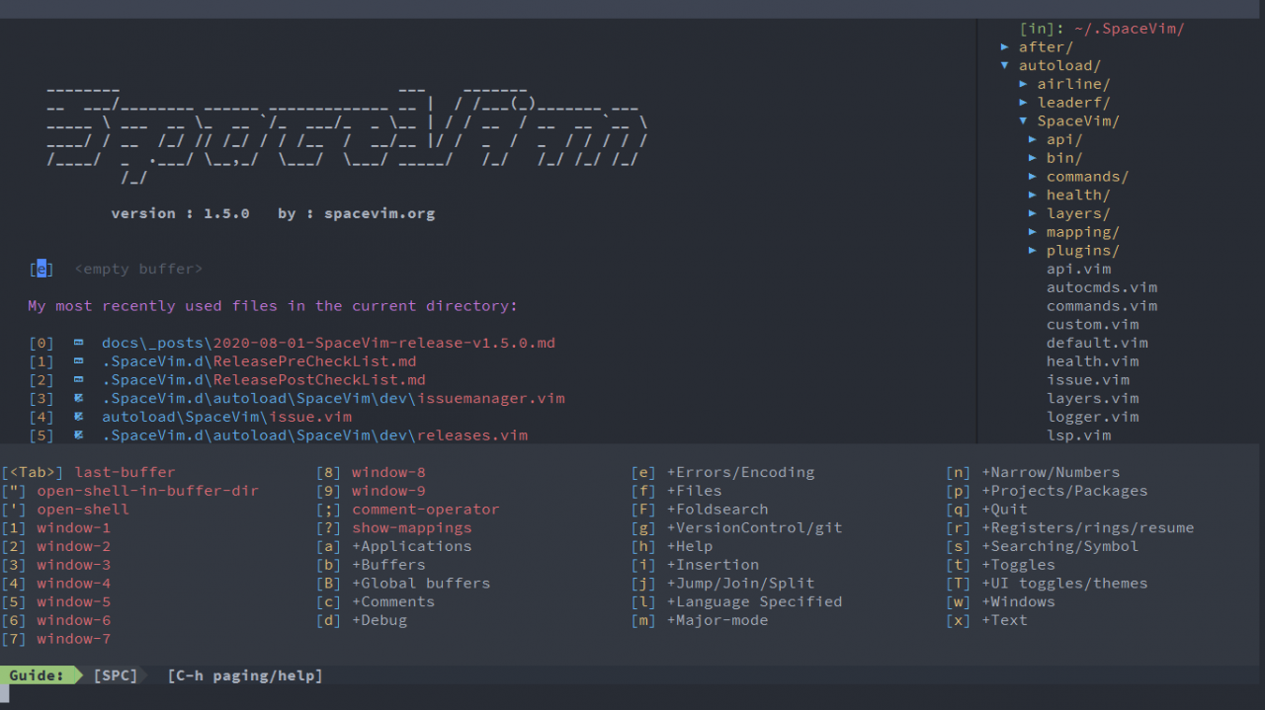This screenshot has height=710, width=1265.
Task: Open +Help guide group
Action: point(690,546)
